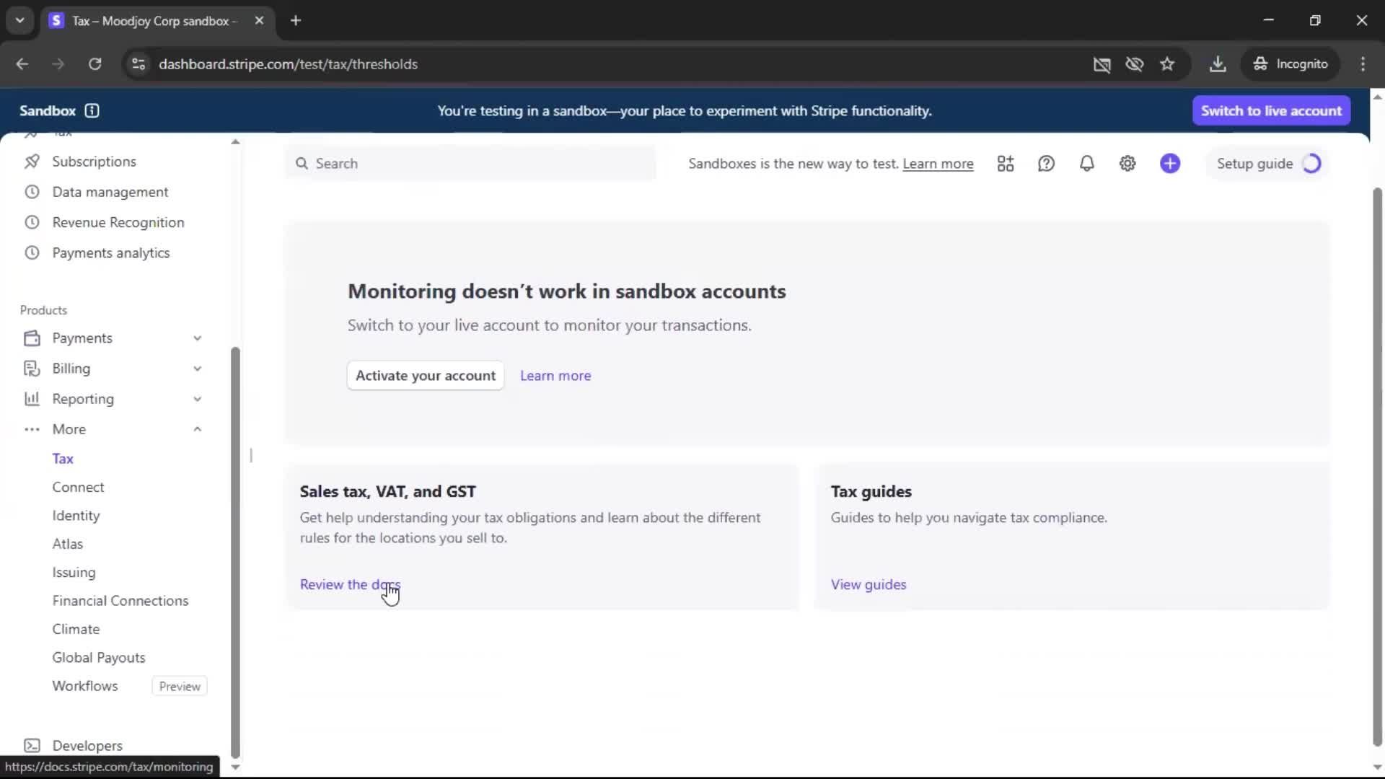Bookmark this page with star icon
1385x779 pixels.
point(1167,64)
